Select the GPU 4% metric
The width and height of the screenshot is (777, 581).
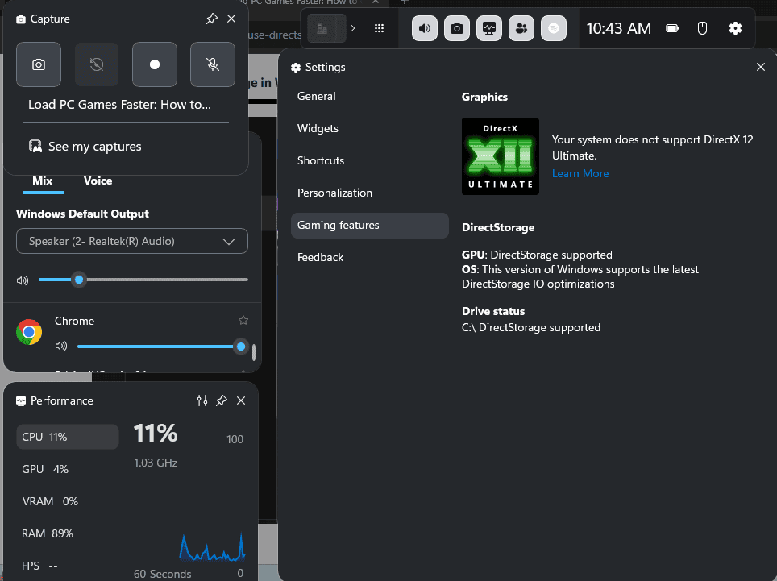[x=45, y=469]
